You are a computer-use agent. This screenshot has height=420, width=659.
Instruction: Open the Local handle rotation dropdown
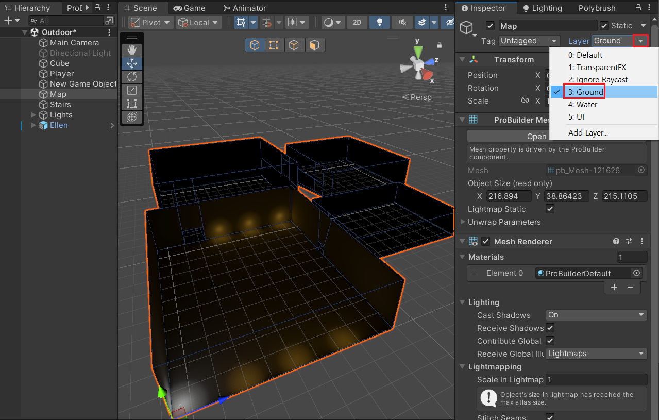198,23
